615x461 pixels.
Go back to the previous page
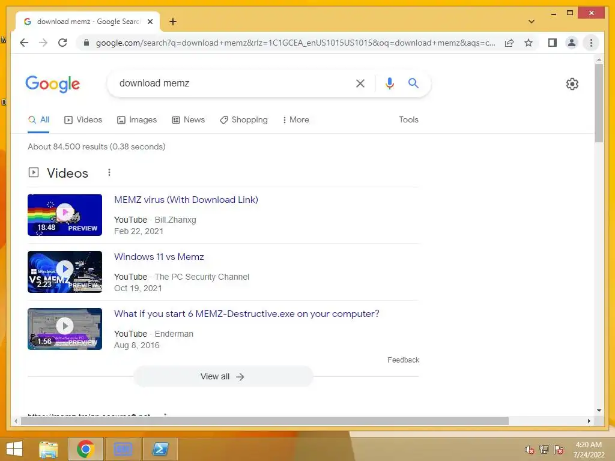pyautogui.click(x=24, y=43)
